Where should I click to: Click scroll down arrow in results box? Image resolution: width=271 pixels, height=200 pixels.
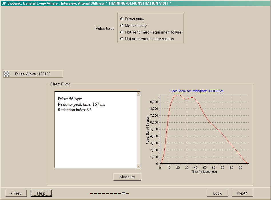pos(139,166)
